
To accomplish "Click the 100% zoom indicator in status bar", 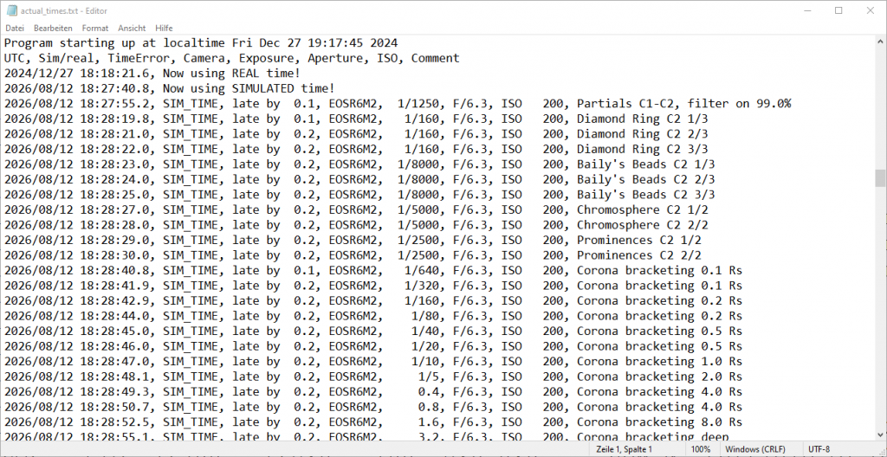I will [702, 450].
